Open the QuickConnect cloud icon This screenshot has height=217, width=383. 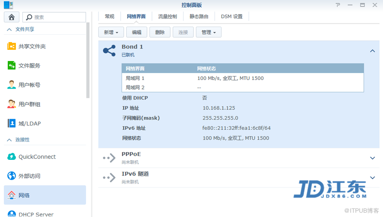12,157
